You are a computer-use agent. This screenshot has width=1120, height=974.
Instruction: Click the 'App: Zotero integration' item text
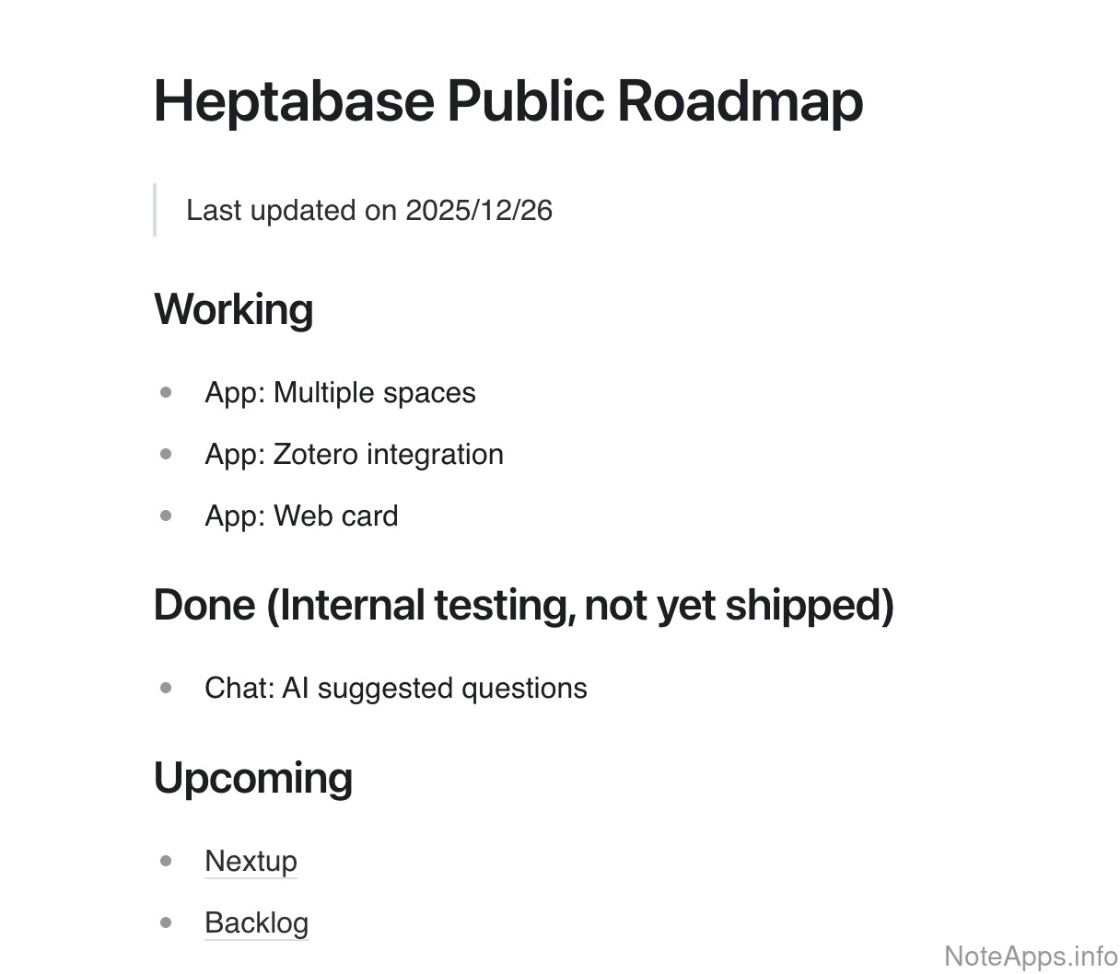click(x=354, y=454)
